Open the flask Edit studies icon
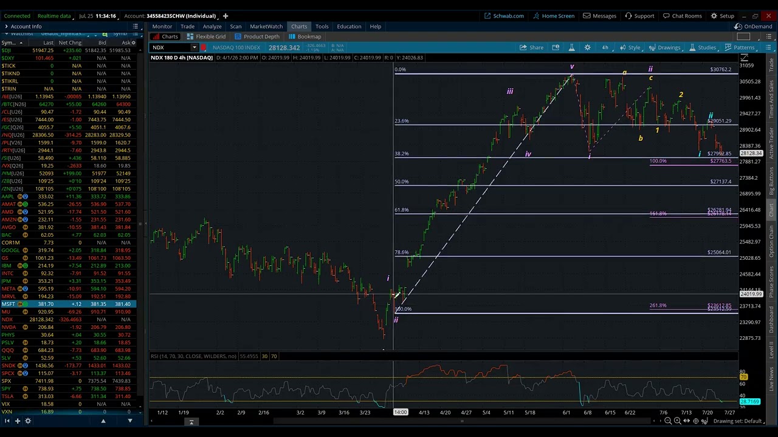The height and width of the screenshot is (437, 778). coord(571,47)
